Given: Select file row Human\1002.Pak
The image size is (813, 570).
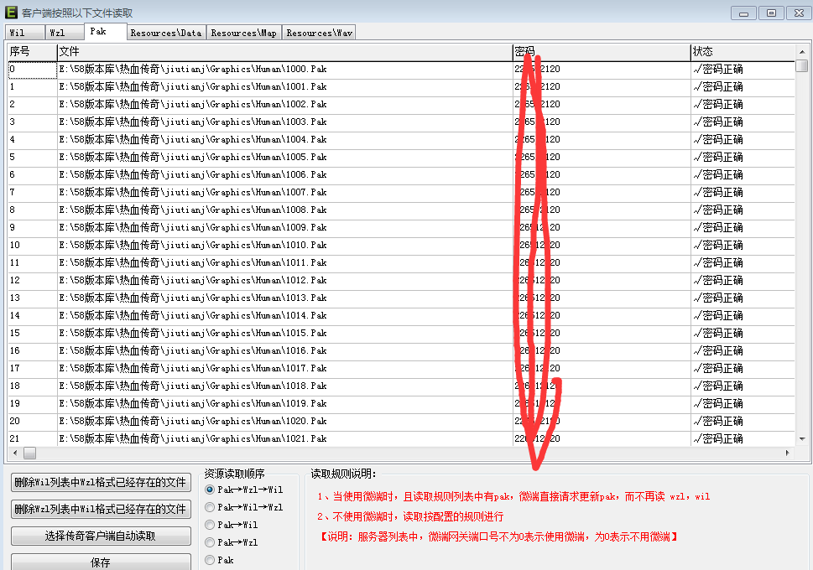Looking at the screenshot, I should (x=401, y=105).
